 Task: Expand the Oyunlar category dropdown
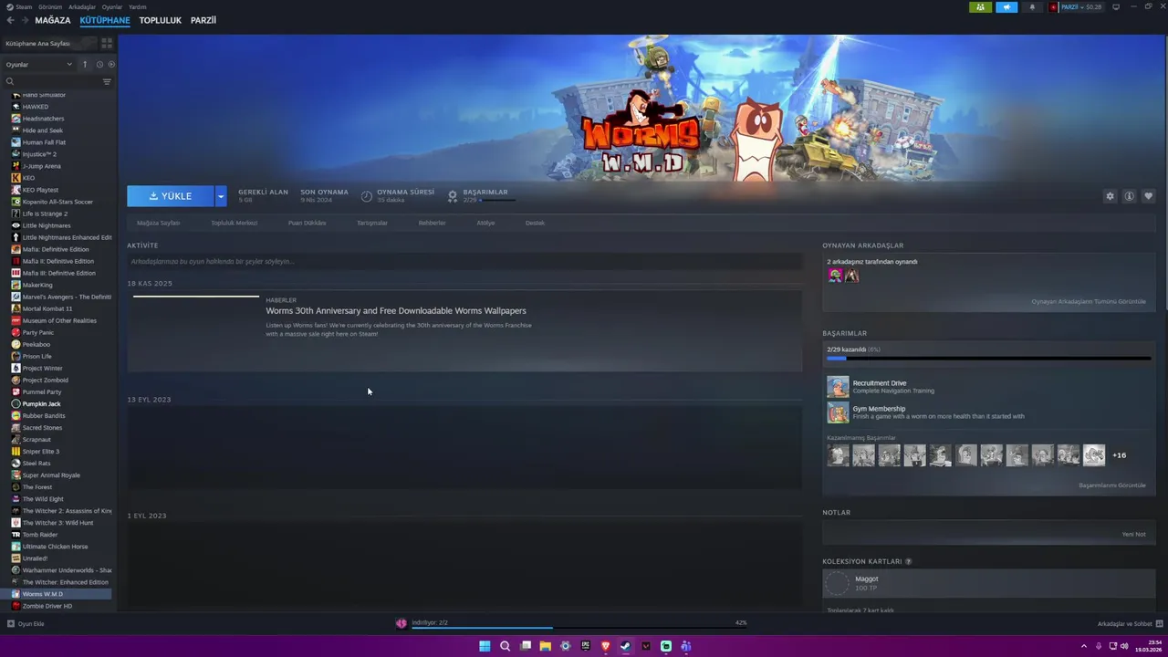click(x=38, y=65)
